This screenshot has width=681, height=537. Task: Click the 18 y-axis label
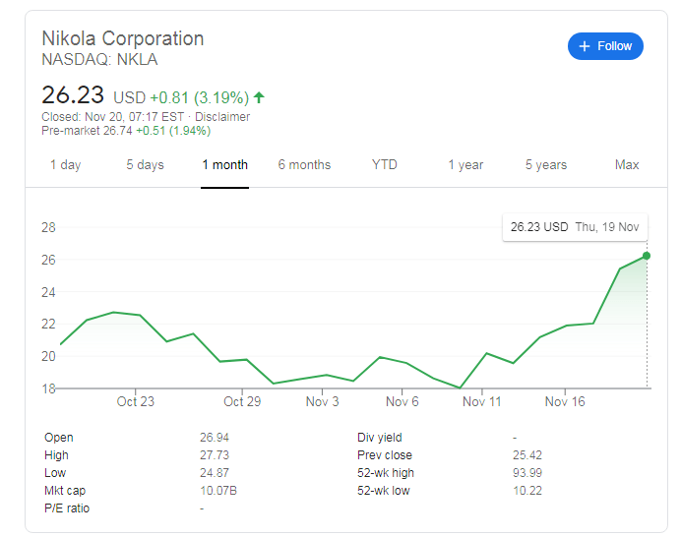pyautogui.click(x=48, y=388)
